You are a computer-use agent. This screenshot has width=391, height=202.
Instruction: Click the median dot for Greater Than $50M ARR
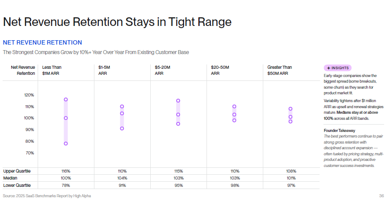click(291, 117)
